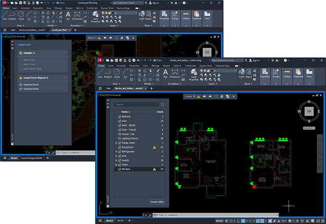Click Circle tool in Landscape Plan window
The width and height of the screenshot is (326, 224).
pos(21,16)
